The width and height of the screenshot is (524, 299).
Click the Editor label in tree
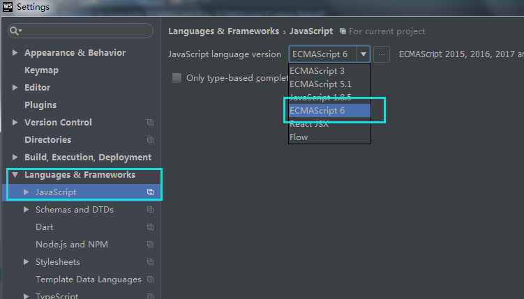click(37, 87)
